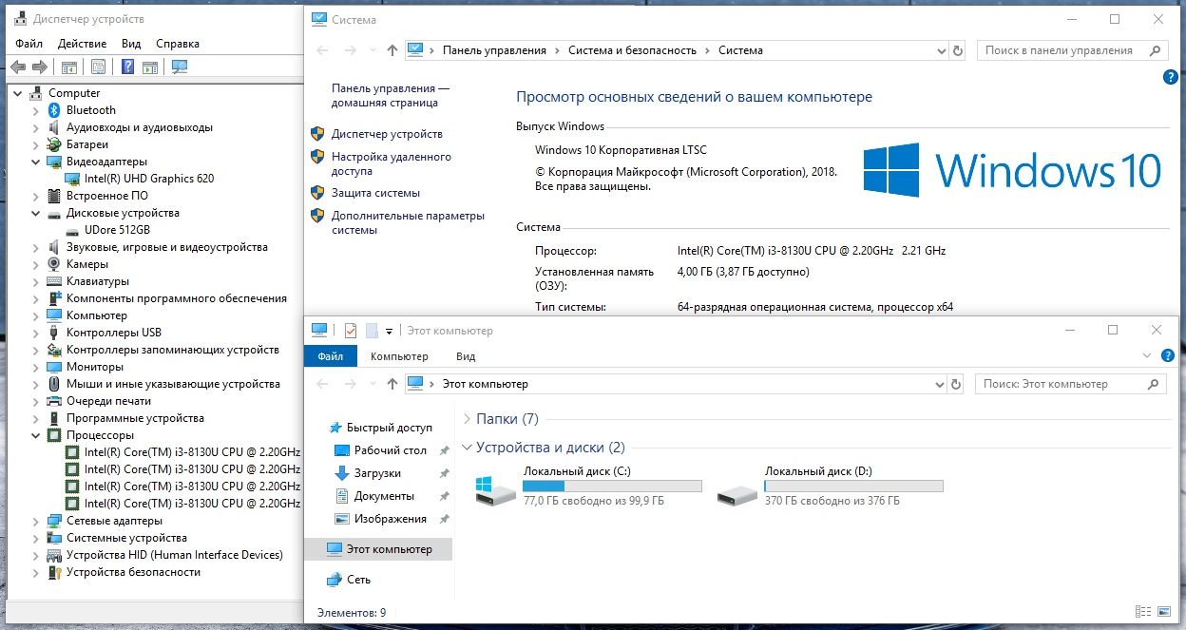Screen dimensions: 1186x630
Task: Click details view button in Explorer status bar
Action: click(1143, 612)
